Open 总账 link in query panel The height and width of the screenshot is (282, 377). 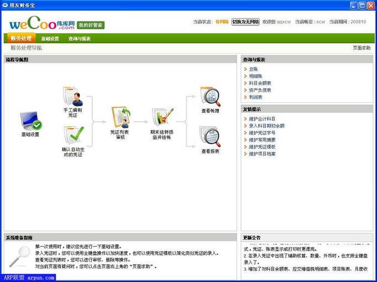coord(253,69)
